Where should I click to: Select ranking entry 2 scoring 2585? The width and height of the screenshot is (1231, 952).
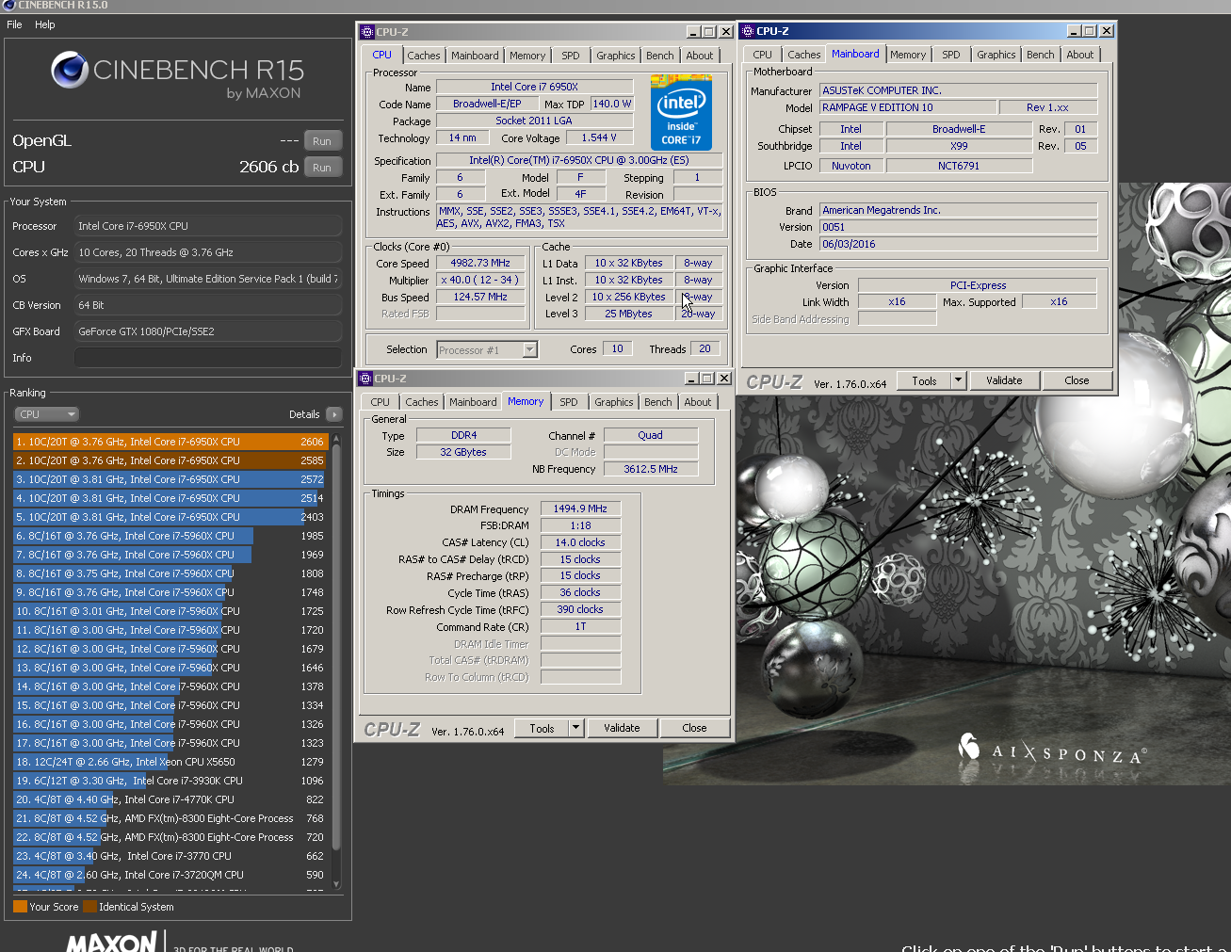170,460
